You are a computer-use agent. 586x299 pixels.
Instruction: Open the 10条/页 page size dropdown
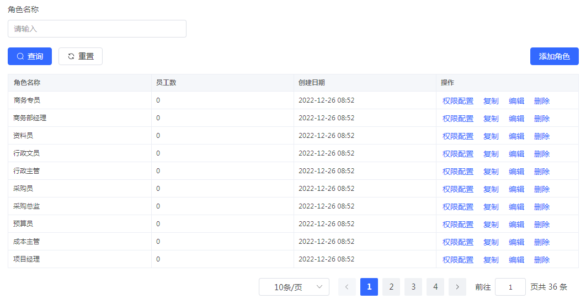pos(294,287)
